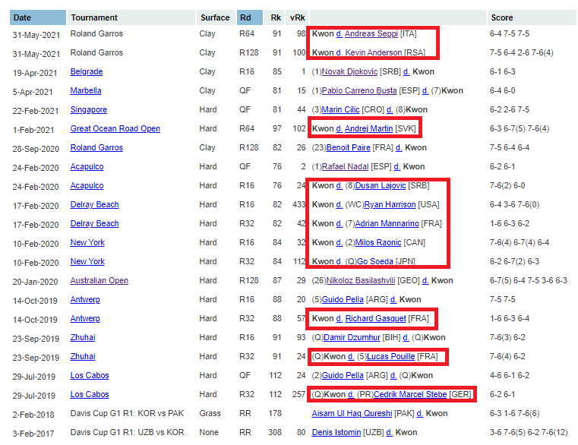The height and width of the screenshot is (445, 578).
Task: Open Zhuhai link in R16 row
Action: pos(83,337)
